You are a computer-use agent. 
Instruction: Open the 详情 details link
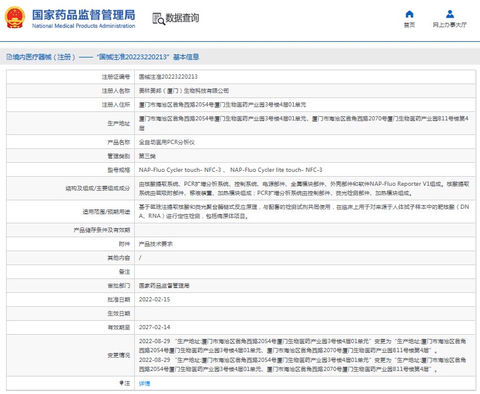point(144,383)
